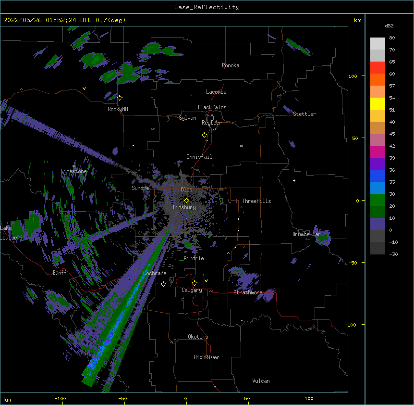Pick the slate purple 10-0 dBZ legend color

pos(377,224)
